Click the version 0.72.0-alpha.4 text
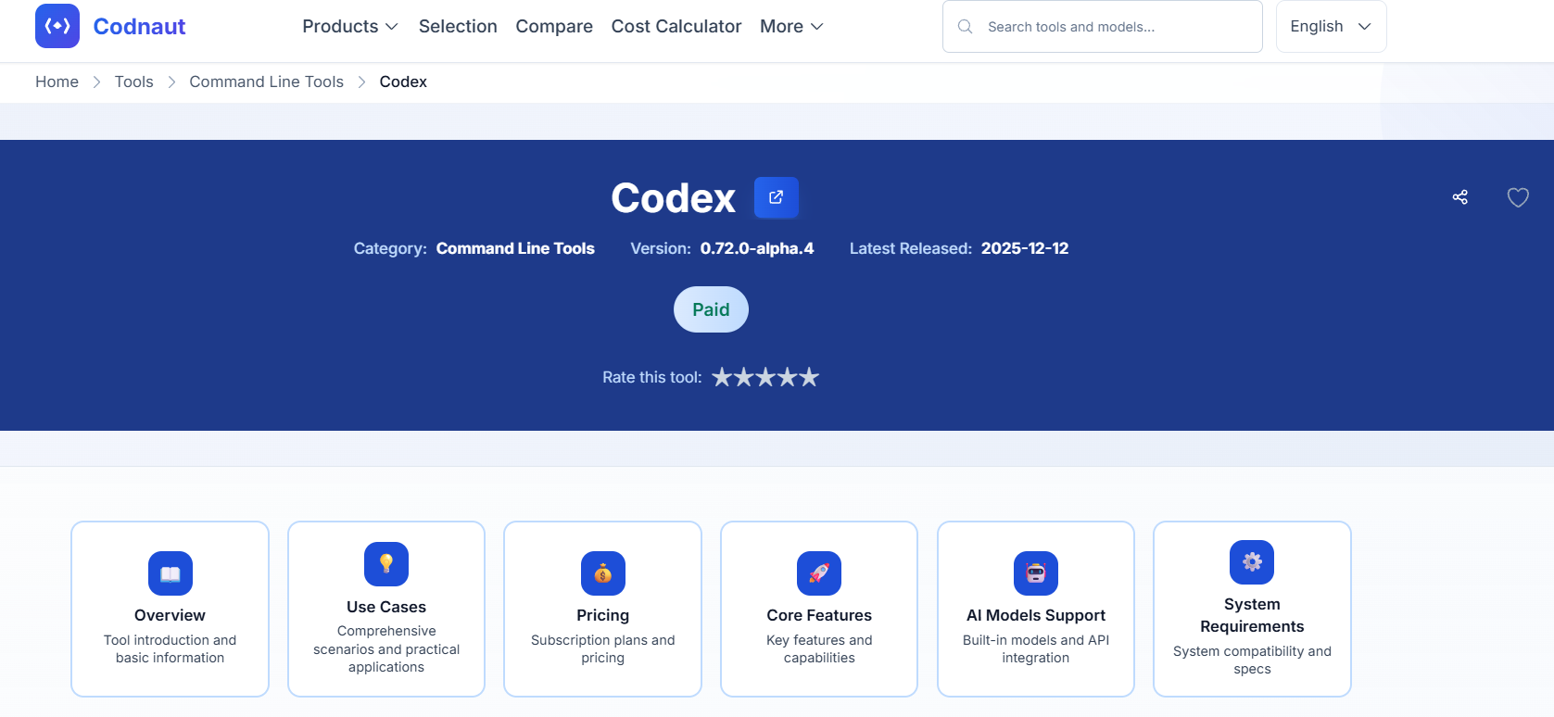 tap(757, 248)
